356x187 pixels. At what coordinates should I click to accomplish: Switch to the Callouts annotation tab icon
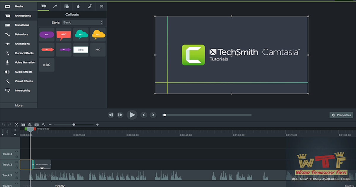43,6
